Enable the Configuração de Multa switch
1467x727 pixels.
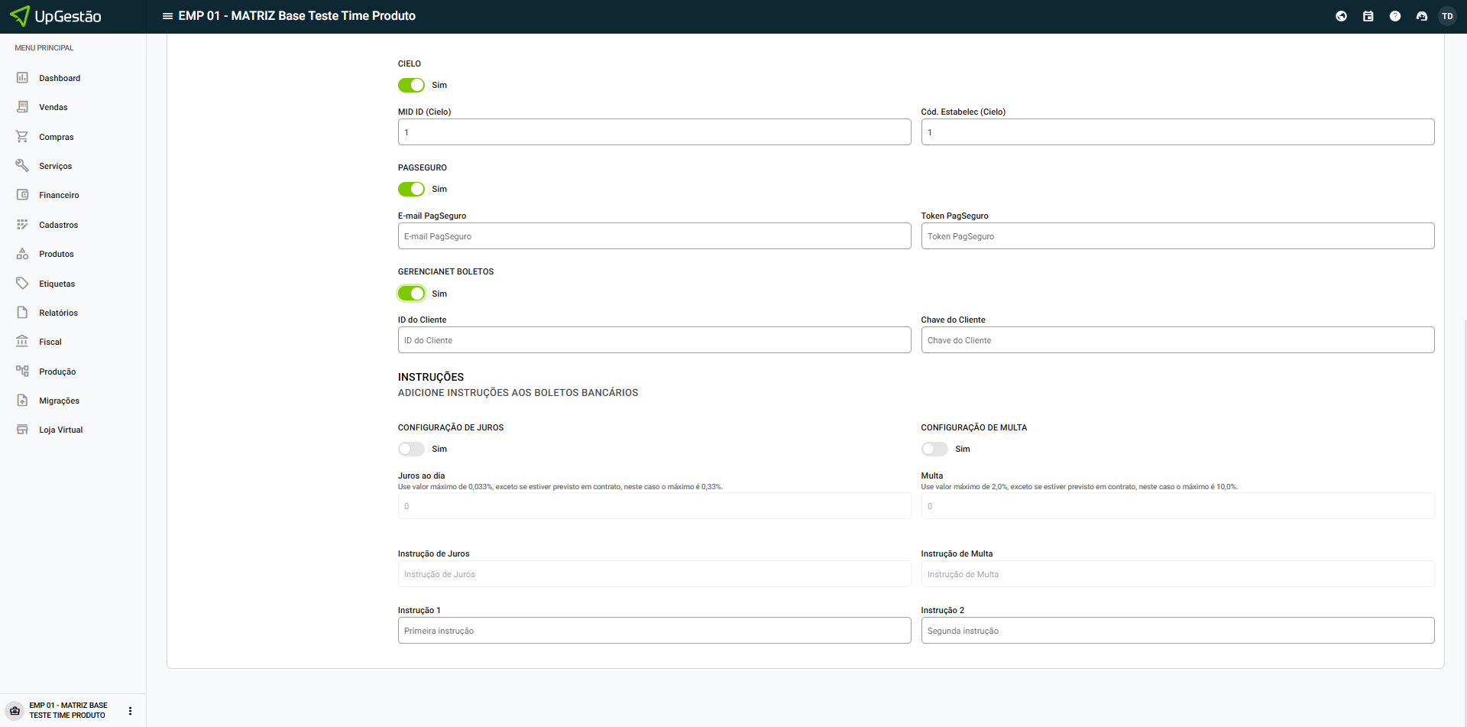click(x=934, y=449)
